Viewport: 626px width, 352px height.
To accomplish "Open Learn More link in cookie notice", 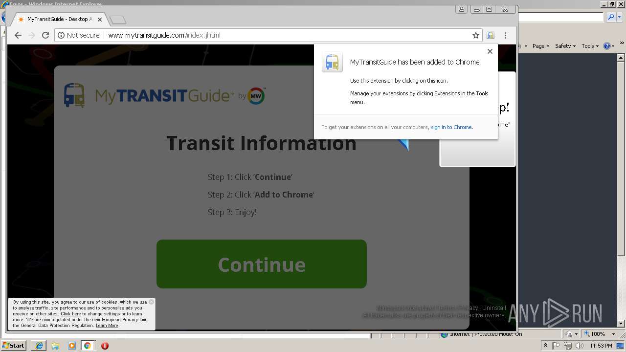I will coord(107,326).
